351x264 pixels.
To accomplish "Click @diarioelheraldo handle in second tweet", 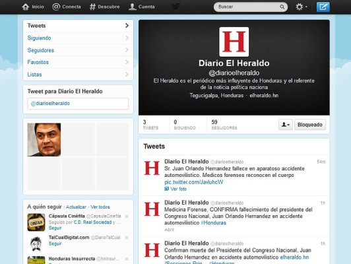I will tap(227, 203).
